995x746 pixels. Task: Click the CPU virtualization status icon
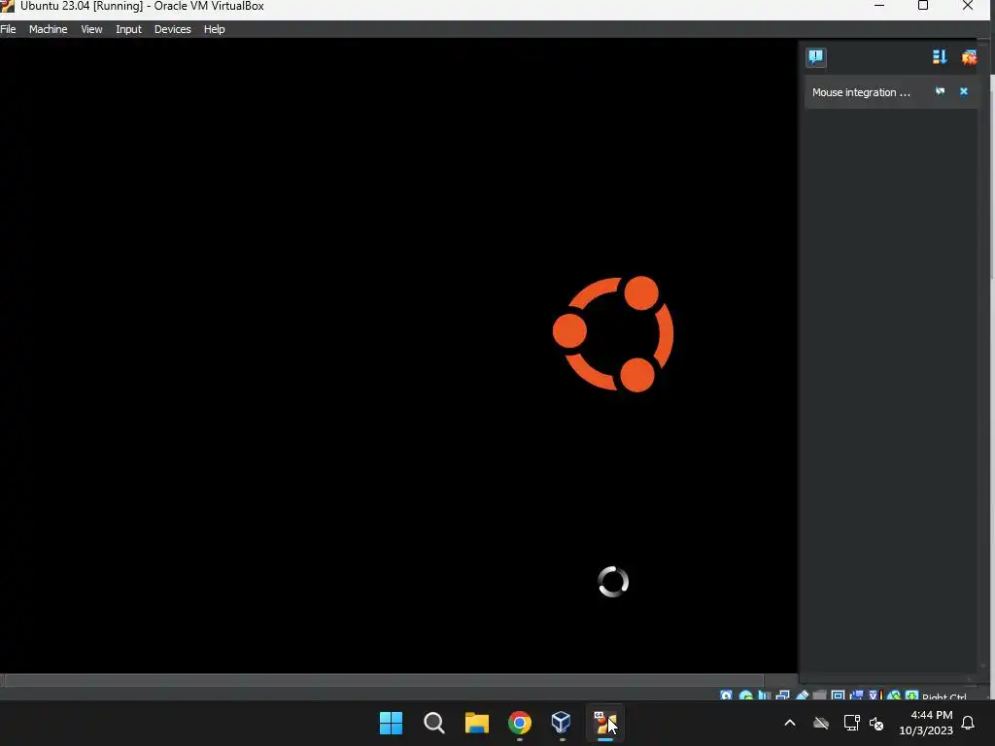875,695
